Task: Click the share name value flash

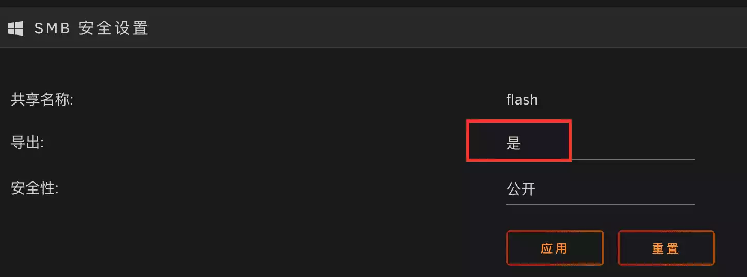Action: click(x=522, y=99)
